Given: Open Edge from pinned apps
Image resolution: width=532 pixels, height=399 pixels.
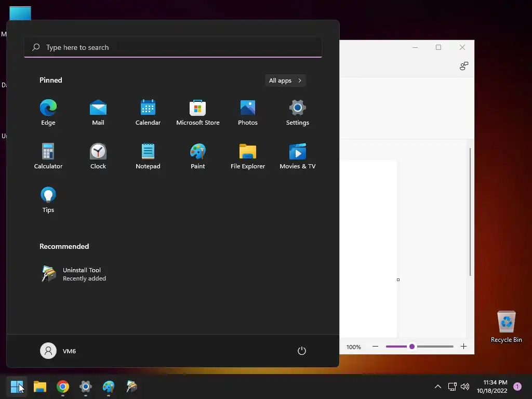Looking at the screenshot, I should (48, 113).
